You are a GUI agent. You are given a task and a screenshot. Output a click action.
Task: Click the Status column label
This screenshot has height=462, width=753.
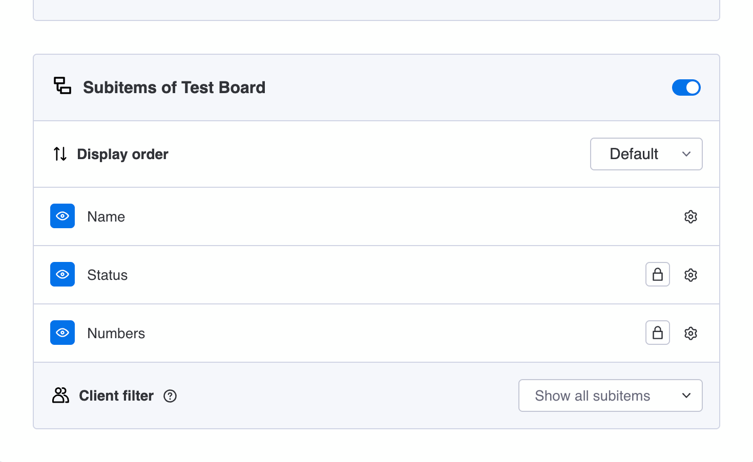tap(108, 275)
